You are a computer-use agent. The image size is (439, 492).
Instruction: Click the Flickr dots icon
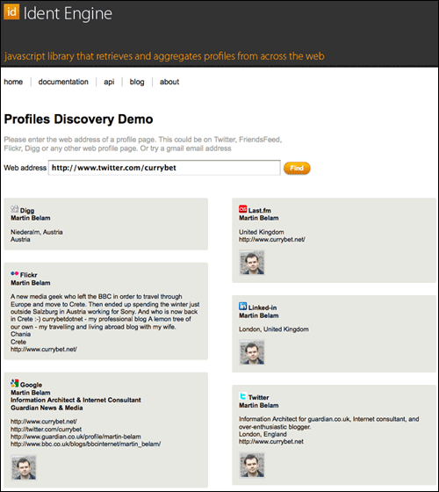click(14, 273)
